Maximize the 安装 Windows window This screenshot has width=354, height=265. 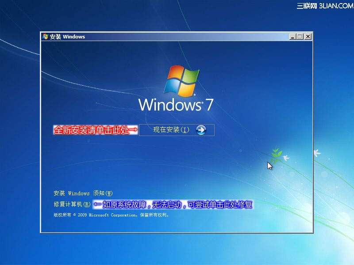pos(300,37)
